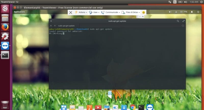Open the remote notifications bell
204x110 pixels.
click(x=192, y=12)
